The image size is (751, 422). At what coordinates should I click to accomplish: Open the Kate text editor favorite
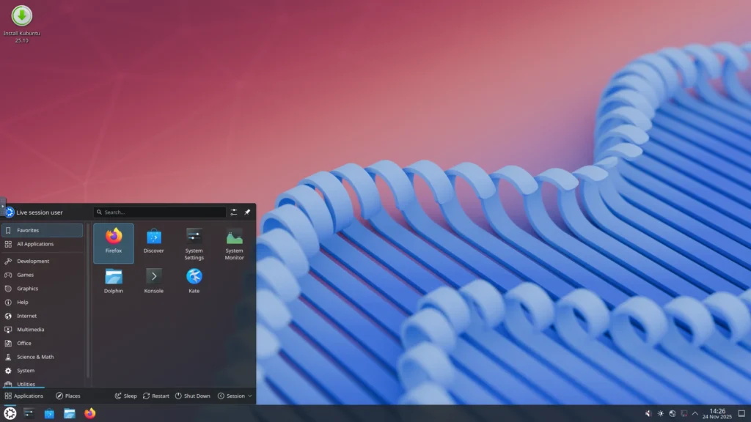coord(194,280)
